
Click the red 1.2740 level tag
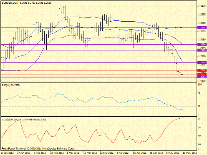(202, 70)
